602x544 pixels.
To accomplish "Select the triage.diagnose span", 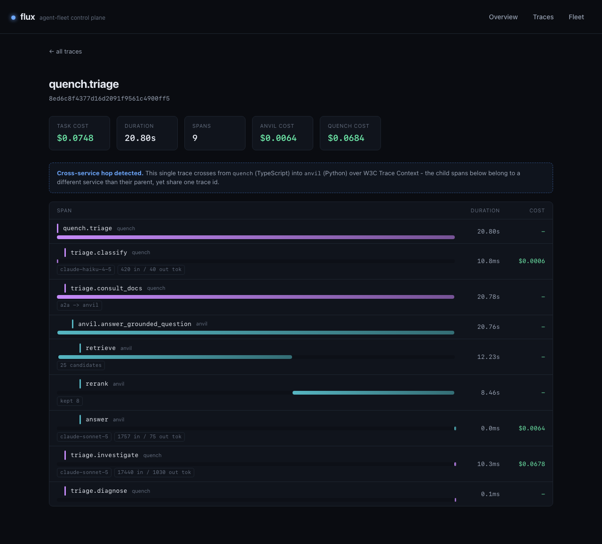I will pos(301,494).
